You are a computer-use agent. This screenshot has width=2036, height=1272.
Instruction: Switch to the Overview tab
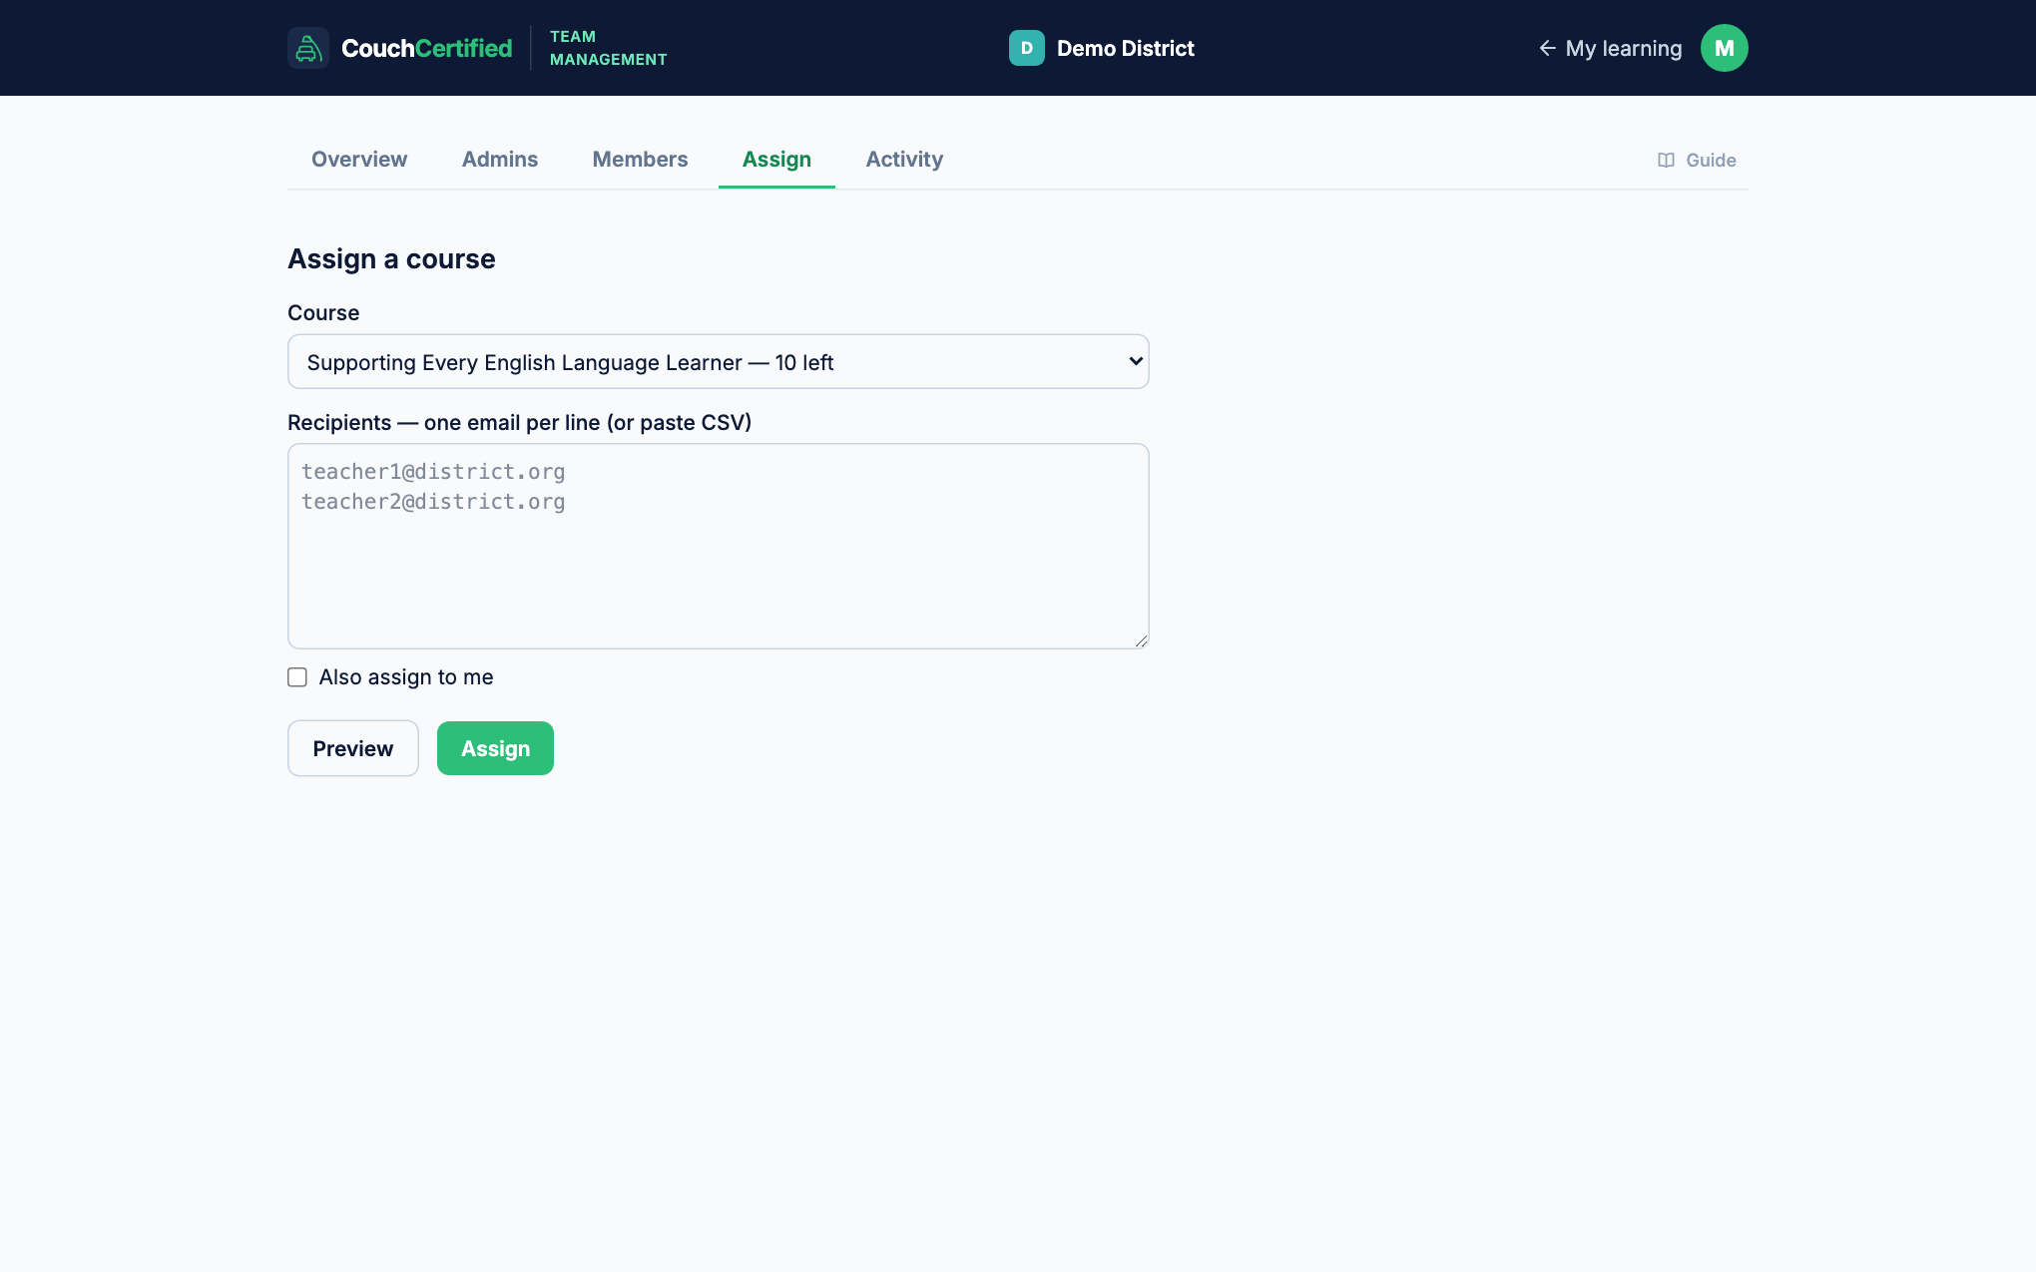click(359, 160)
